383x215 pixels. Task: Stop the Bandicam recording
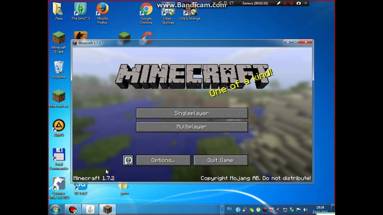pos(291,3)
